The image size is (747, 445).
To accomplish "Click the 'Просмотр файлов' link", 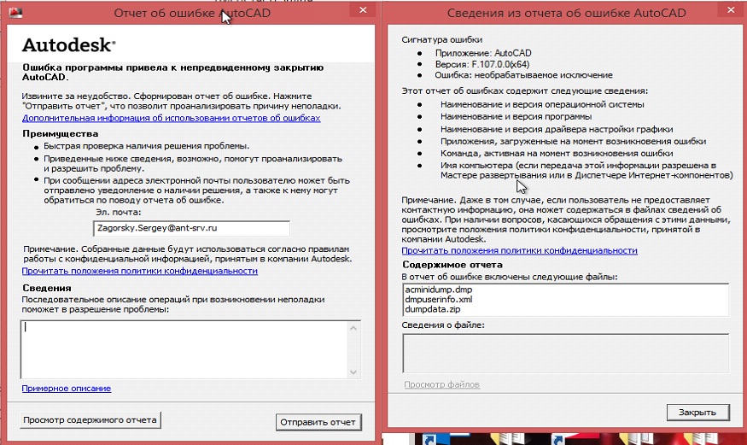I will 441,384.
